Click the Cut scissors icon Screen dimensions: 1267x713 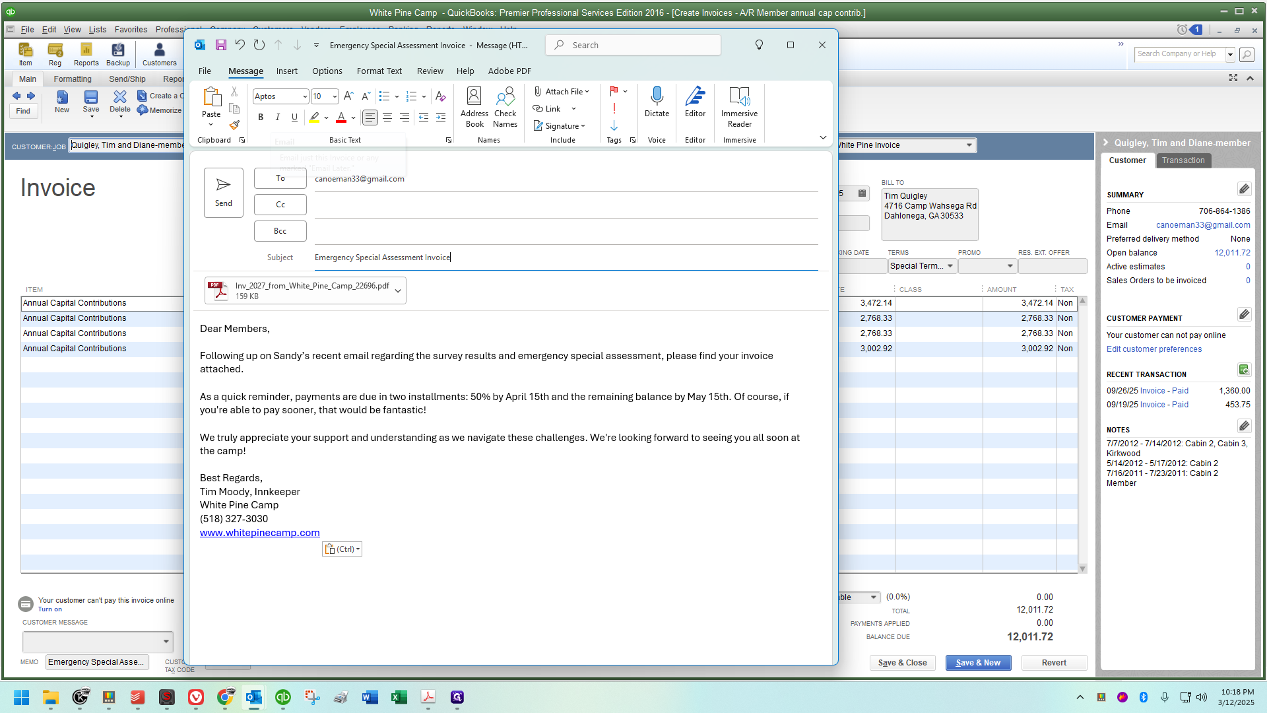[234, 92]
